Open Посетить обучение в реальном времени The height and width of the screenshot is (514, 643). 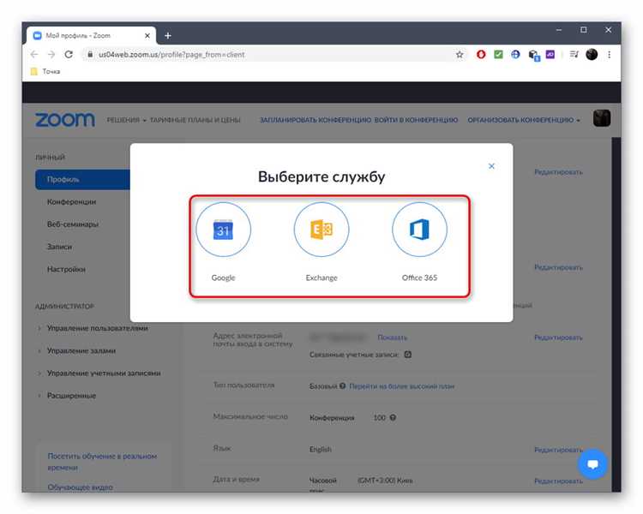point(102,462)
